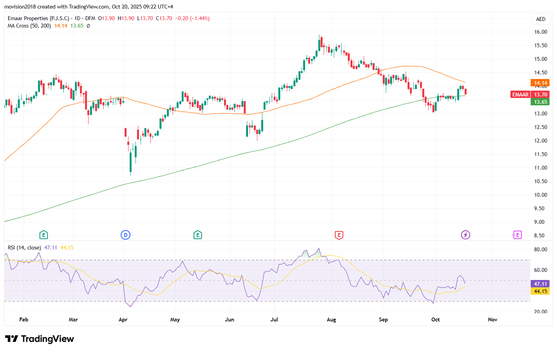Click the purple 47.11 RSI axis label
557x352 pixels.
(x=540, y=284)
